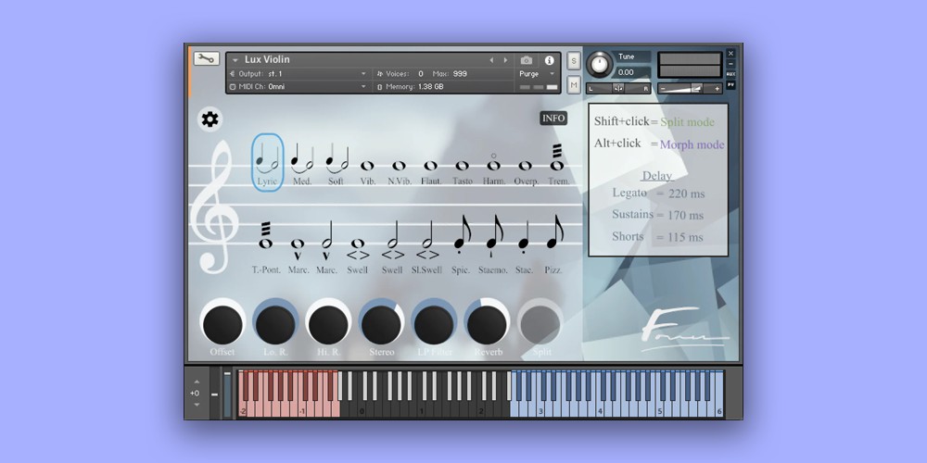Viewport: 927px width, 463px height.
Task: Choose the Pizz. articulation note
Action: [555, 239]
